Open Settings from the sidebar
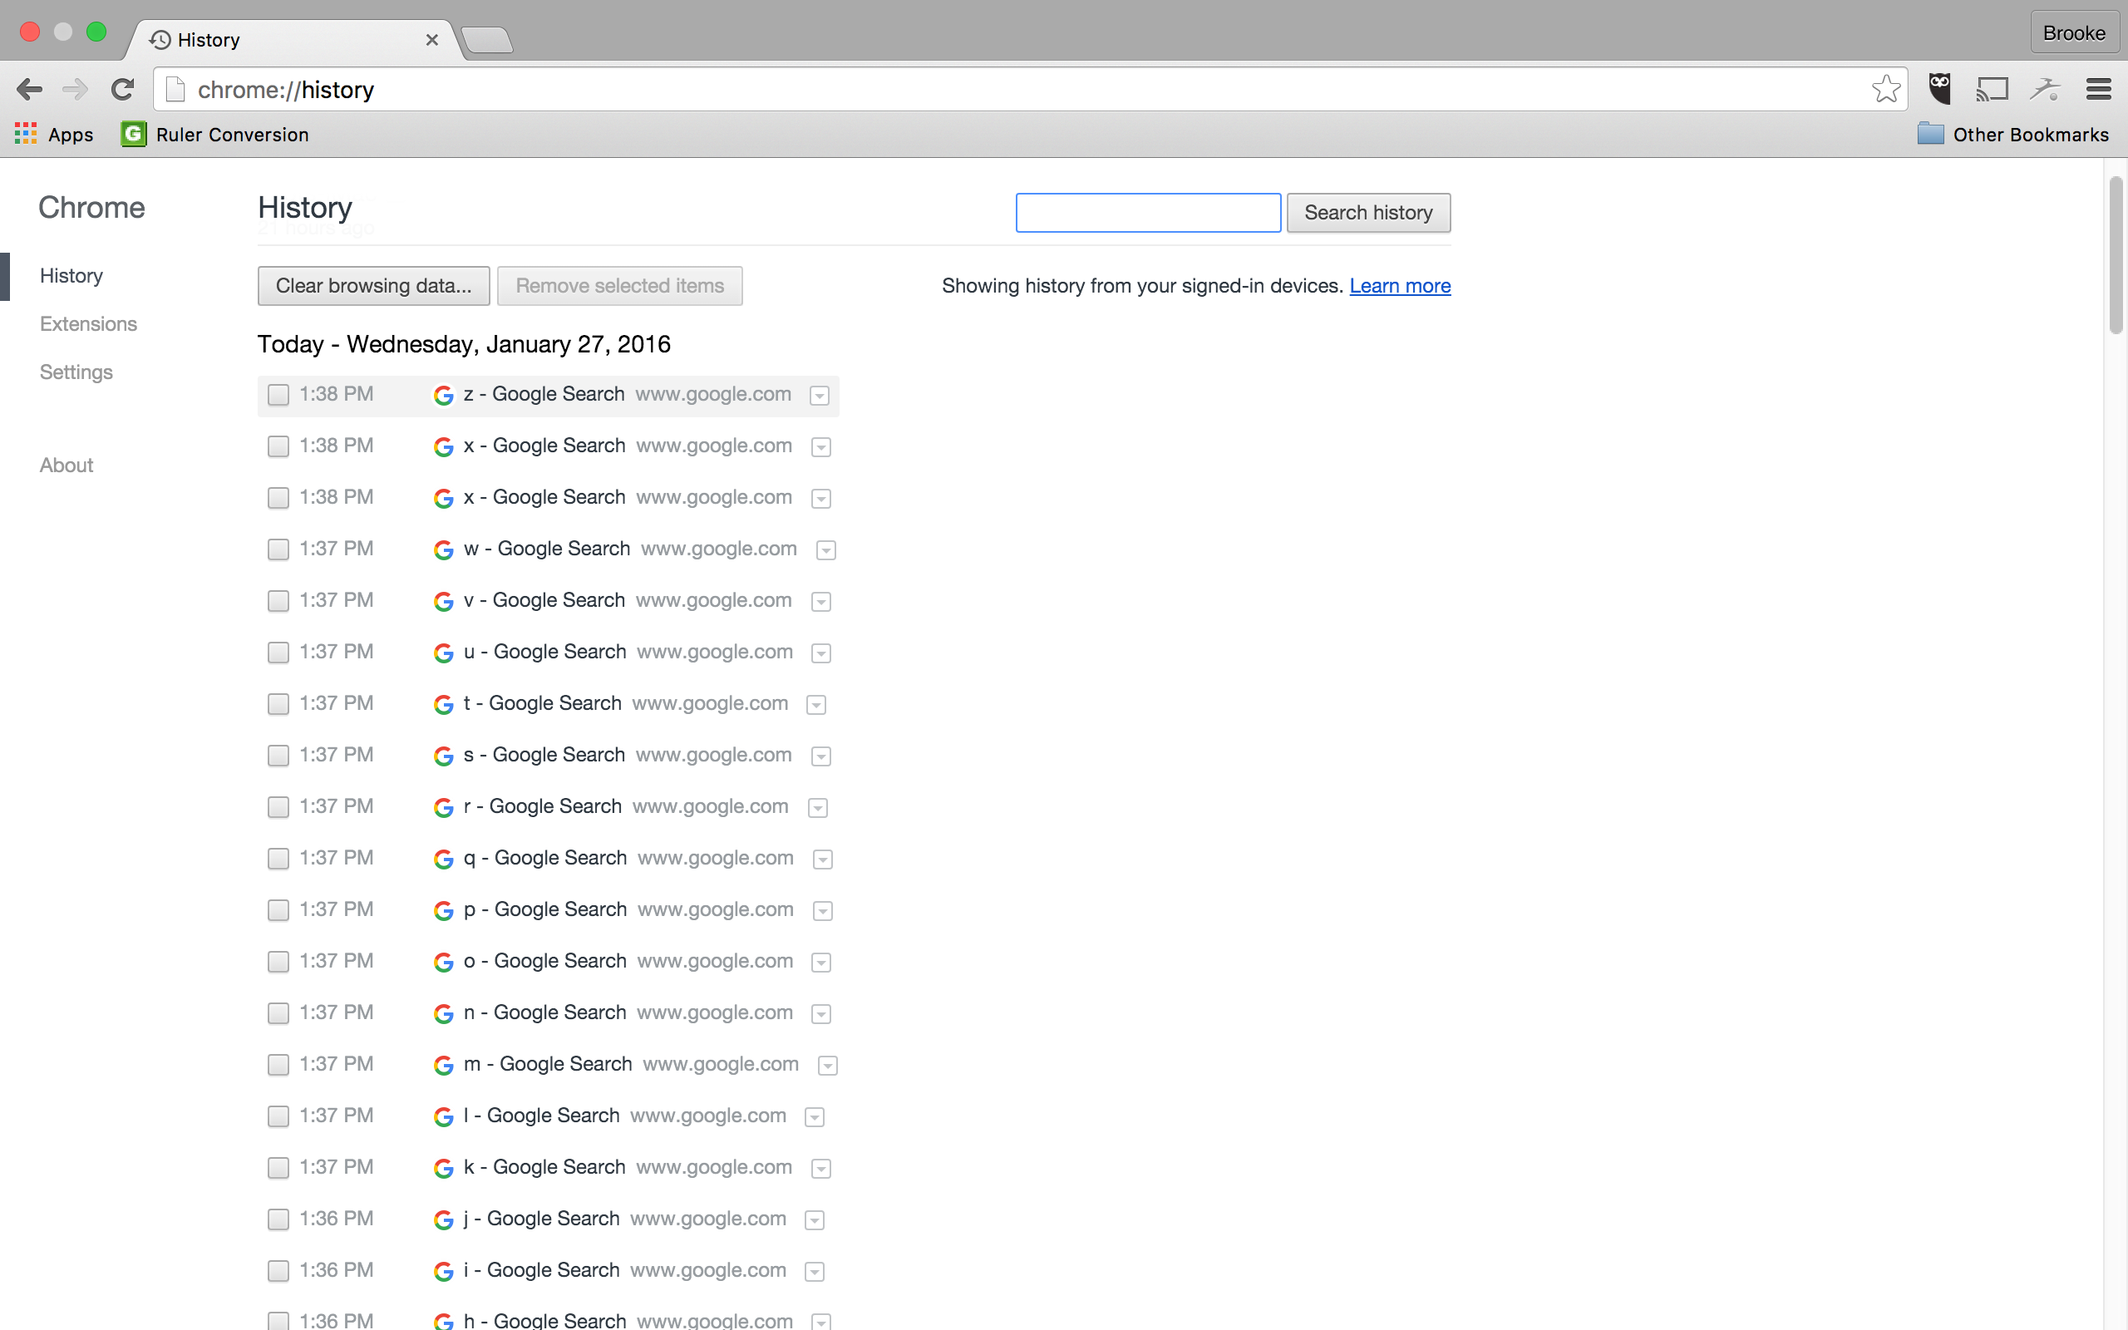Screen dimensions: 2128x1330 pyautogui.click(x=76, y=372)
